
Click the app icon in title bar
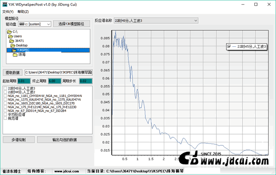(x=5, y=5)
